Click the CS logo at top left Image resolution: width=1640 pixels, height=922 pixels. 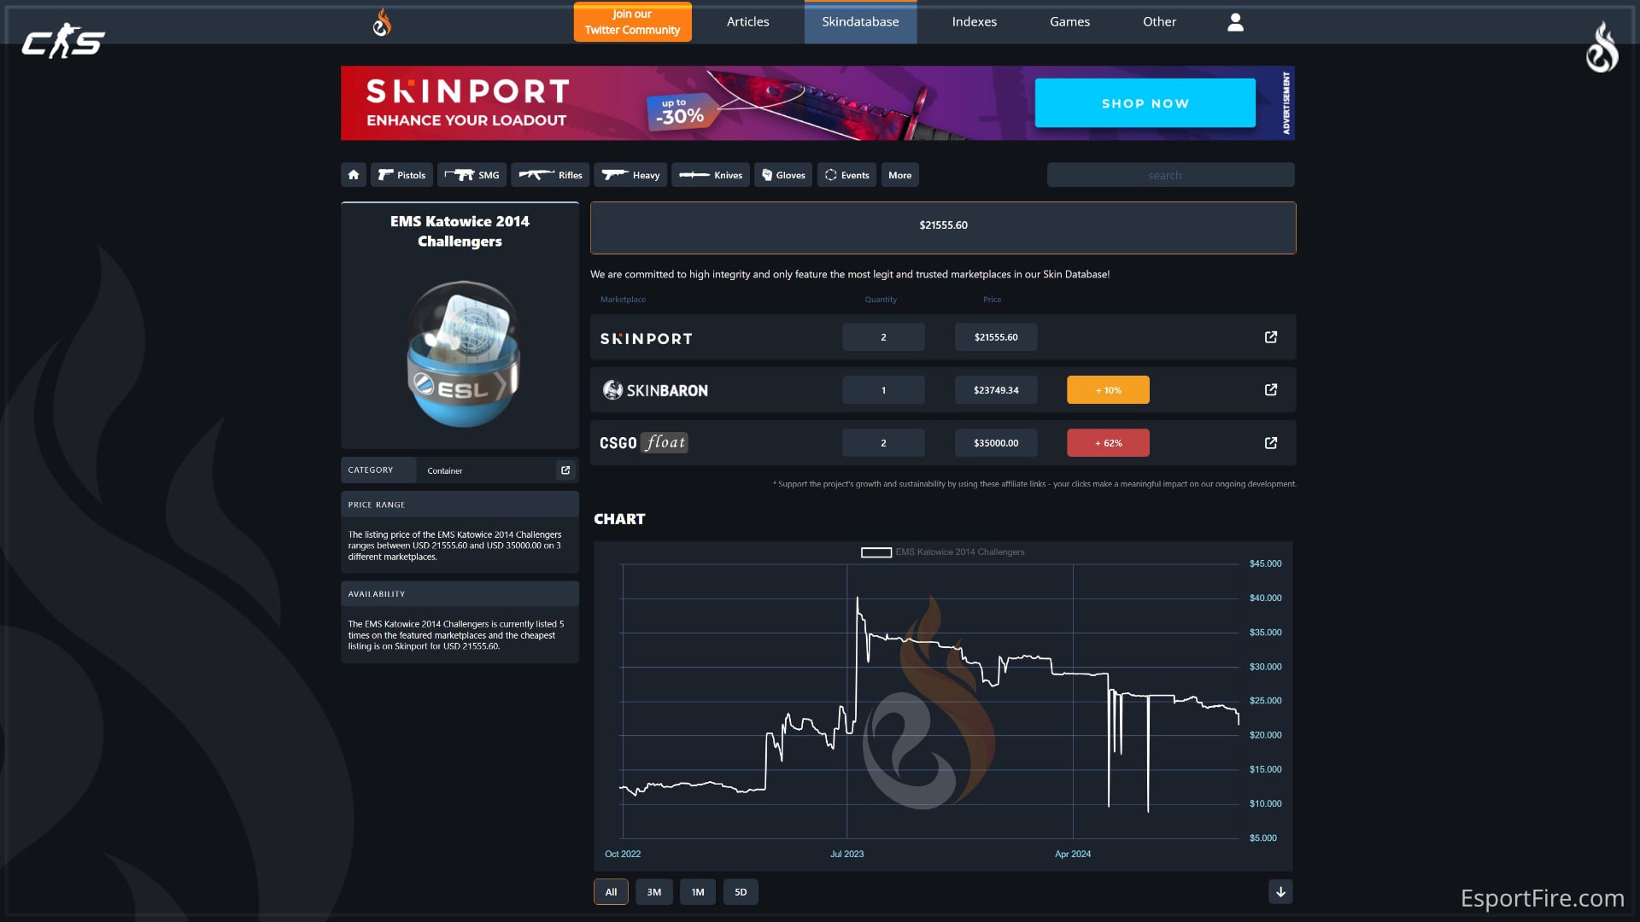click(62, 41)
